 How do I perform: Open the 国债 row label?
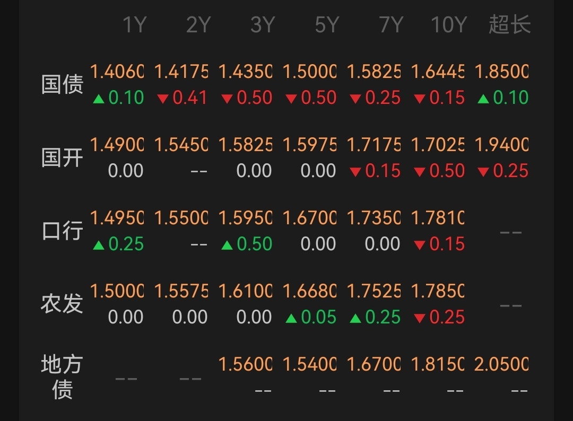pos(62,84)
